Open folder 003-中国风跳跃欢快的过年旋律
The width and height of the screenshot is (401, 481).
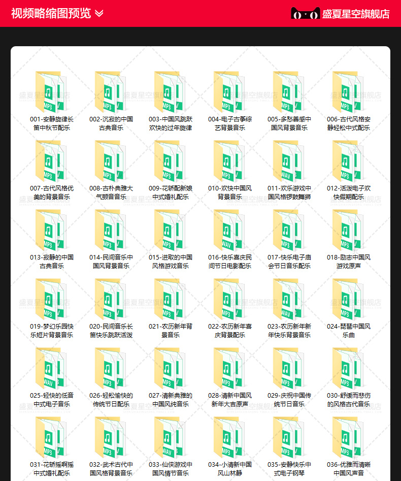click(170, 92)
